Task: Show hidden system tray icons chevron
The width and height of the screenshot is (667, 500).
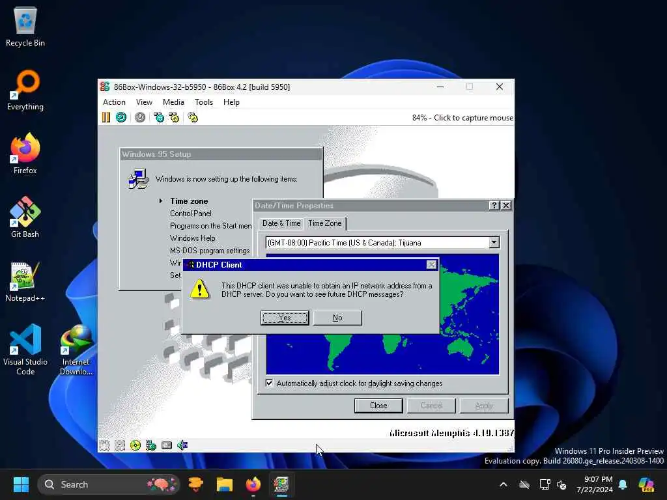Action: pyautogui.click(x=504, y=484)
